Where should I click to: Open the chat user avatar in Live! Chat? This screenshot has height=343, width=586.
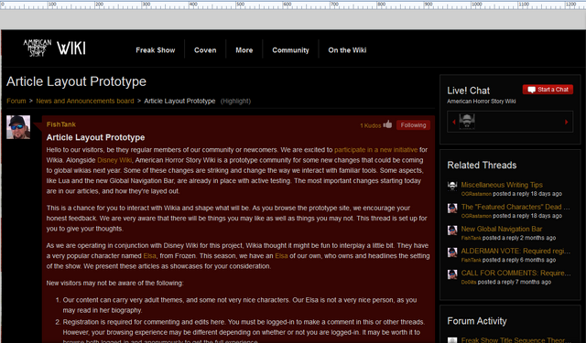(x=467, y=122)
